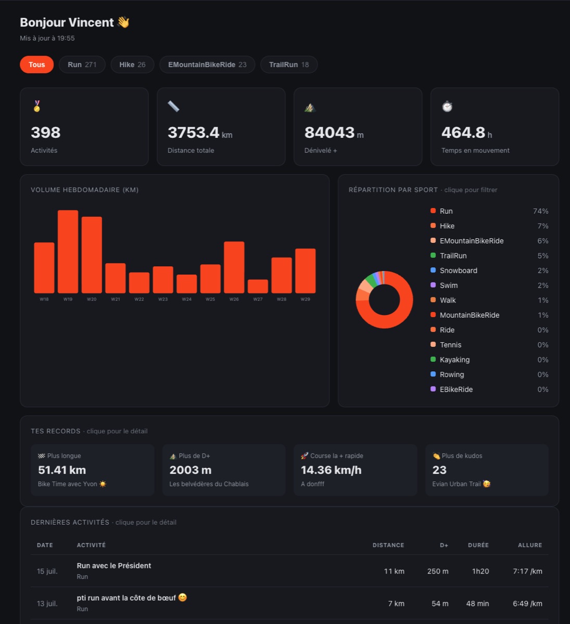570x624 pixels.
Task: Click the DURÉE column header
Action: (x=478, y=545)
